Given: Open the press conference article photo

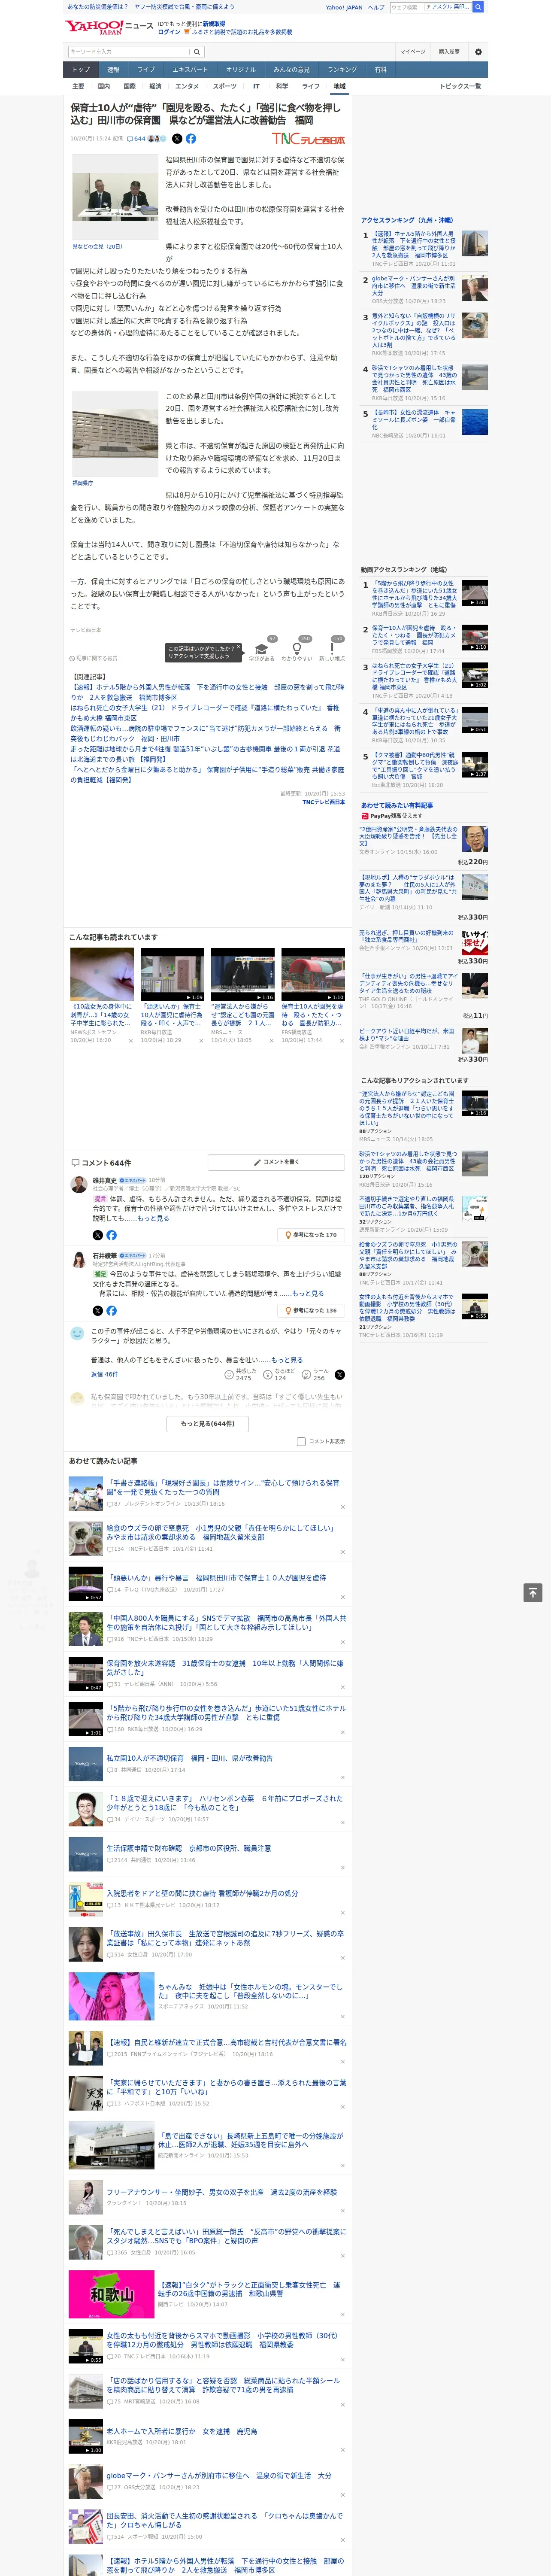Looking at the screenshot, I should [115, 196].
